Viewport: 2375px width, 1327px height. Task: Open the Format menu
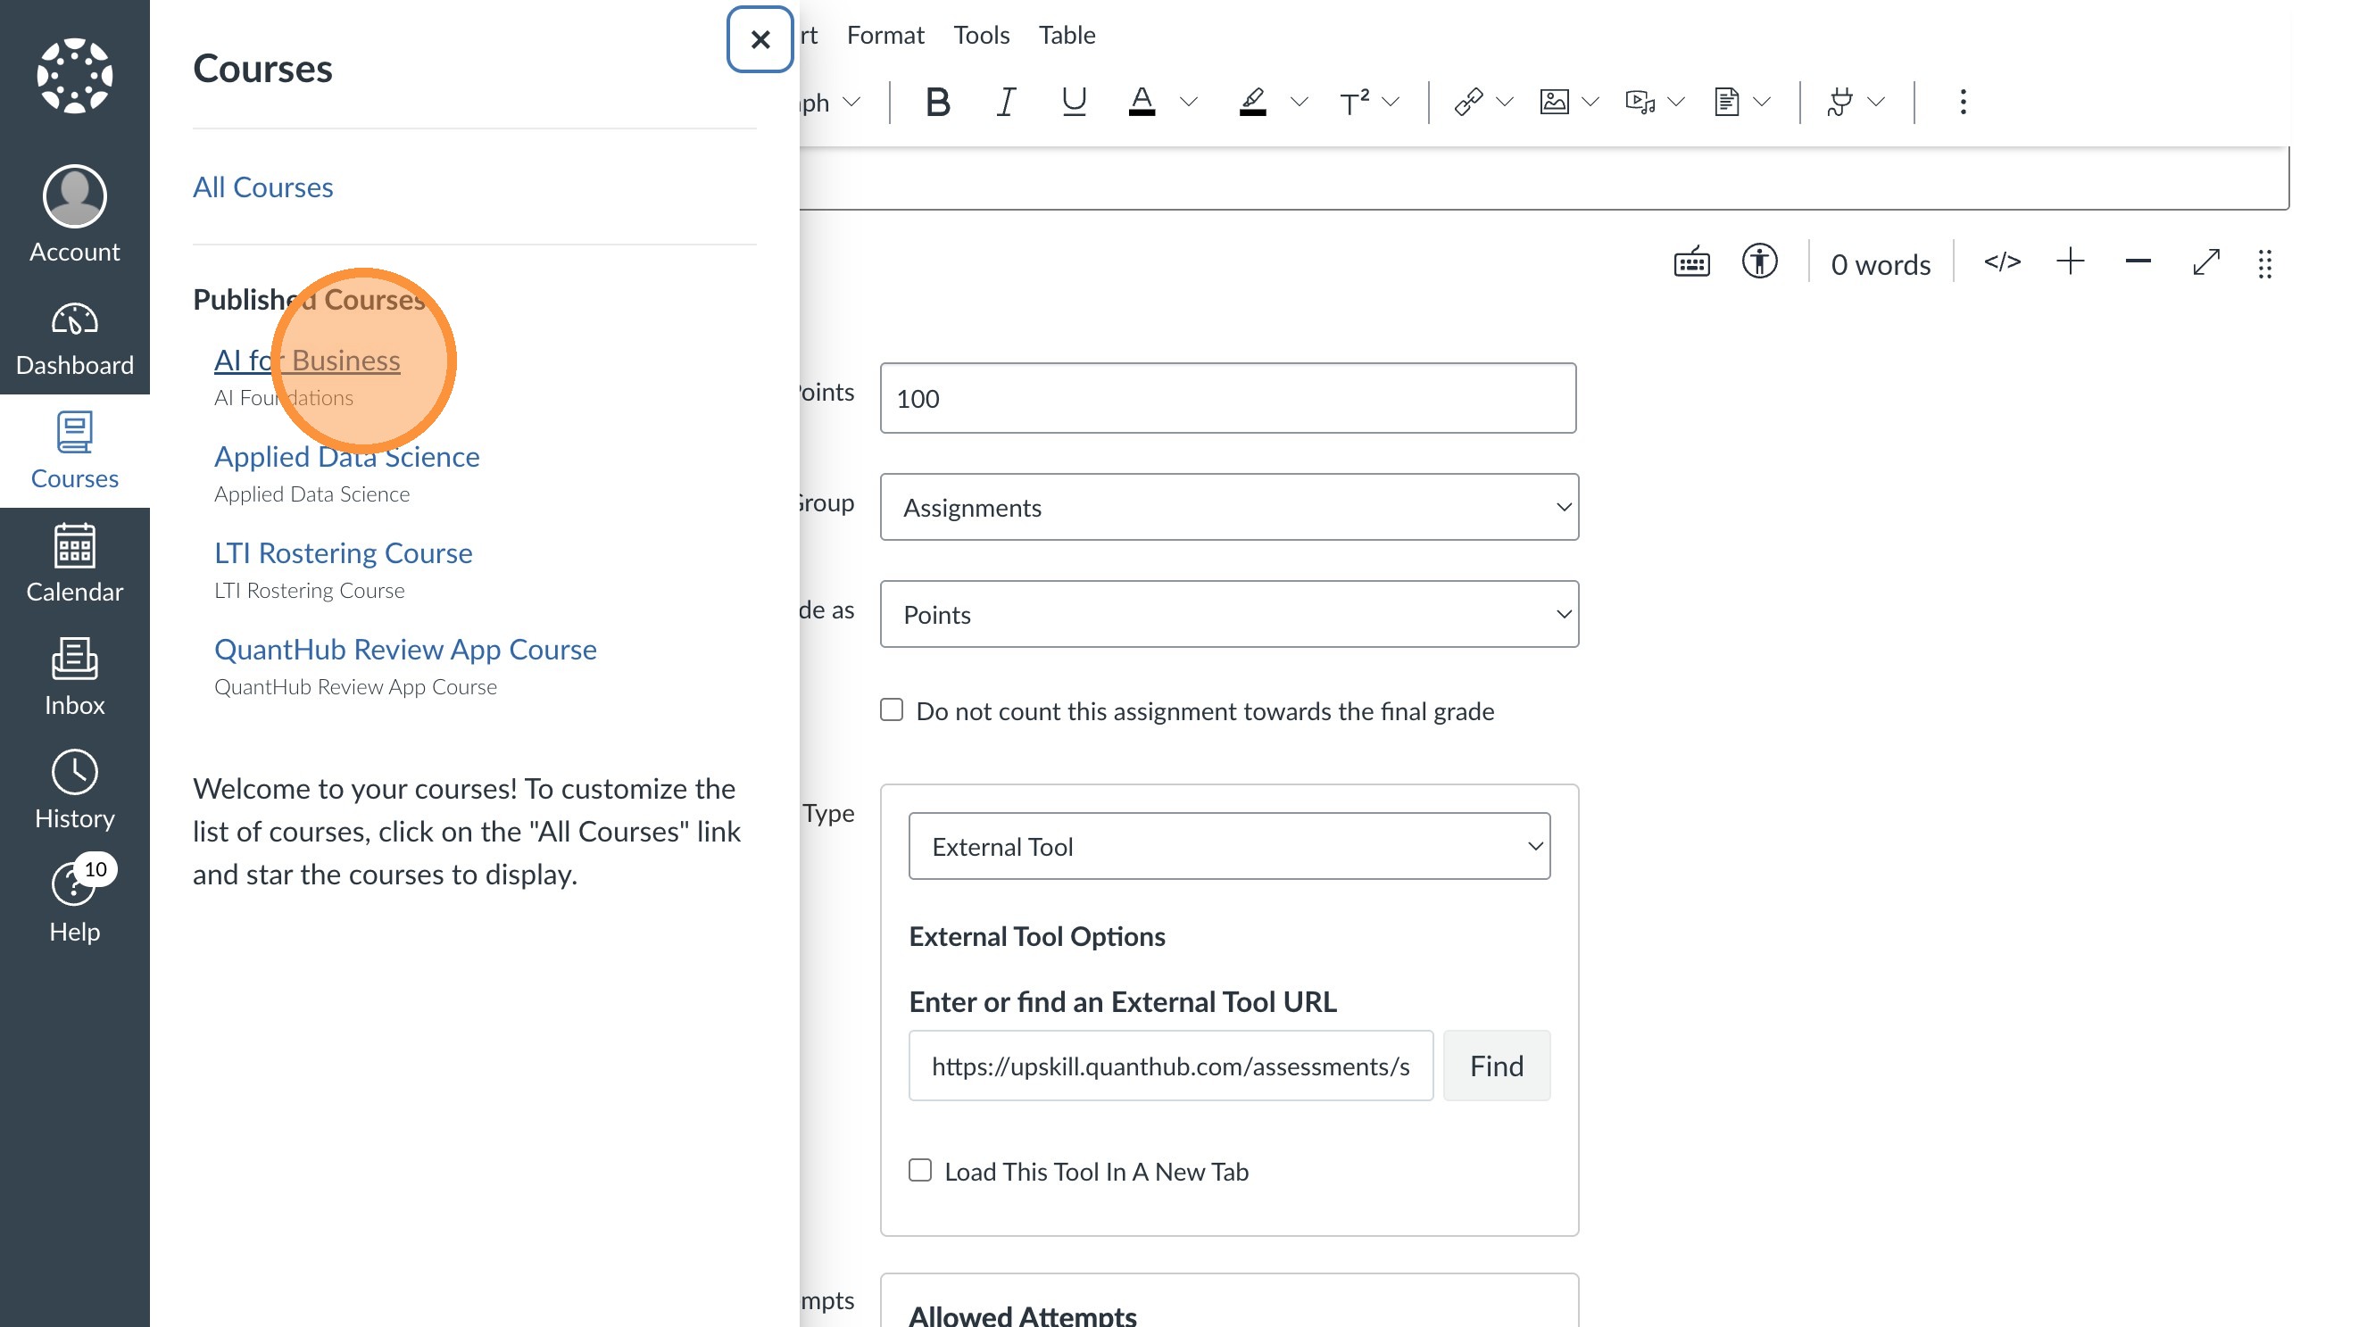pyautogui.click(x=885, y=35)
